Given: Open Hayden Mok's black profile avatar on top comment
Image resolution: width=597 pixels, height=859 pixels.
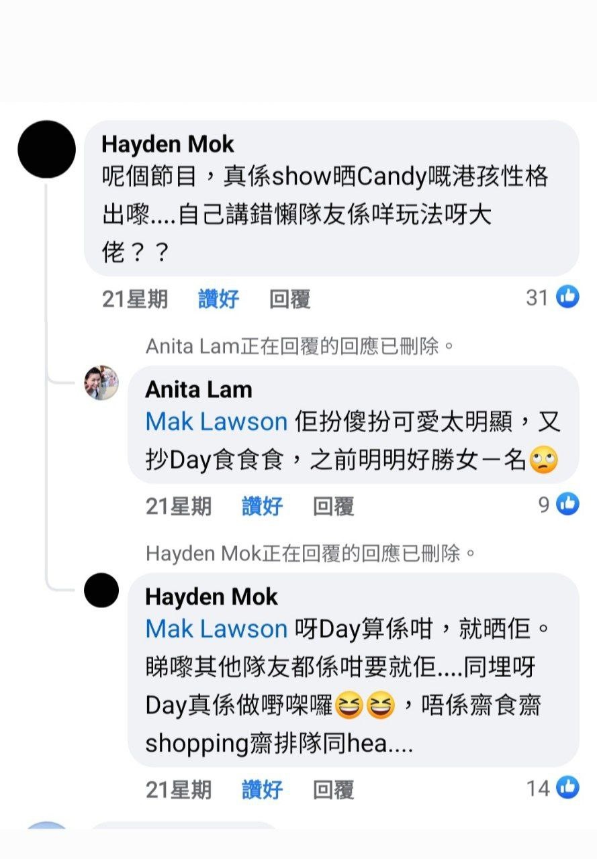Looking at the screenshot, I should (x=46, y=149).
